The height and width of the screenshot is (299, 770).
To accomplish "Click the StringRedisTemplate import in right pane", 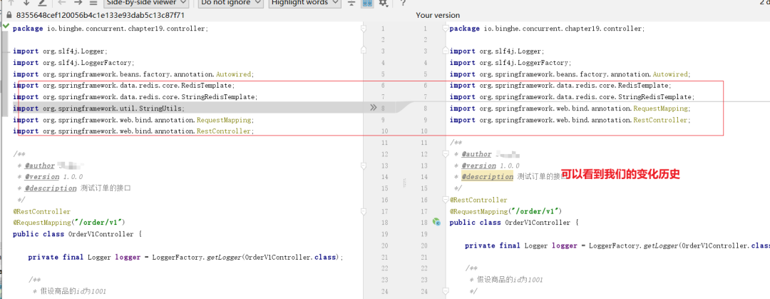I will pyautogui.click(x=572, y=97).
